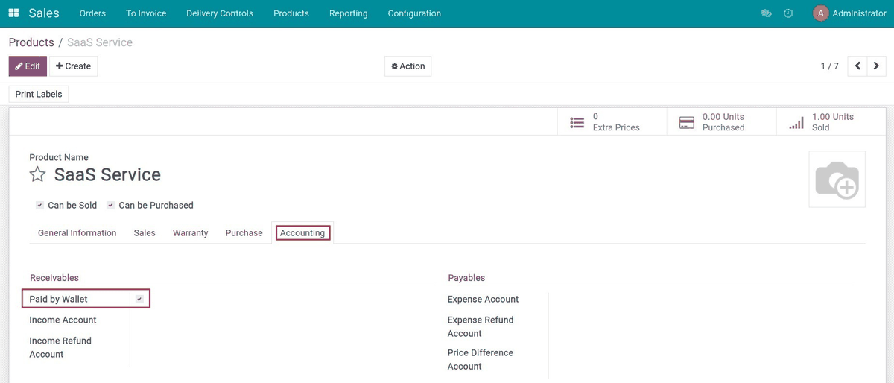This screenshot has height=383, width=894.
Task: Upload a product image via camera placeholder
Action: click(837, 179)
